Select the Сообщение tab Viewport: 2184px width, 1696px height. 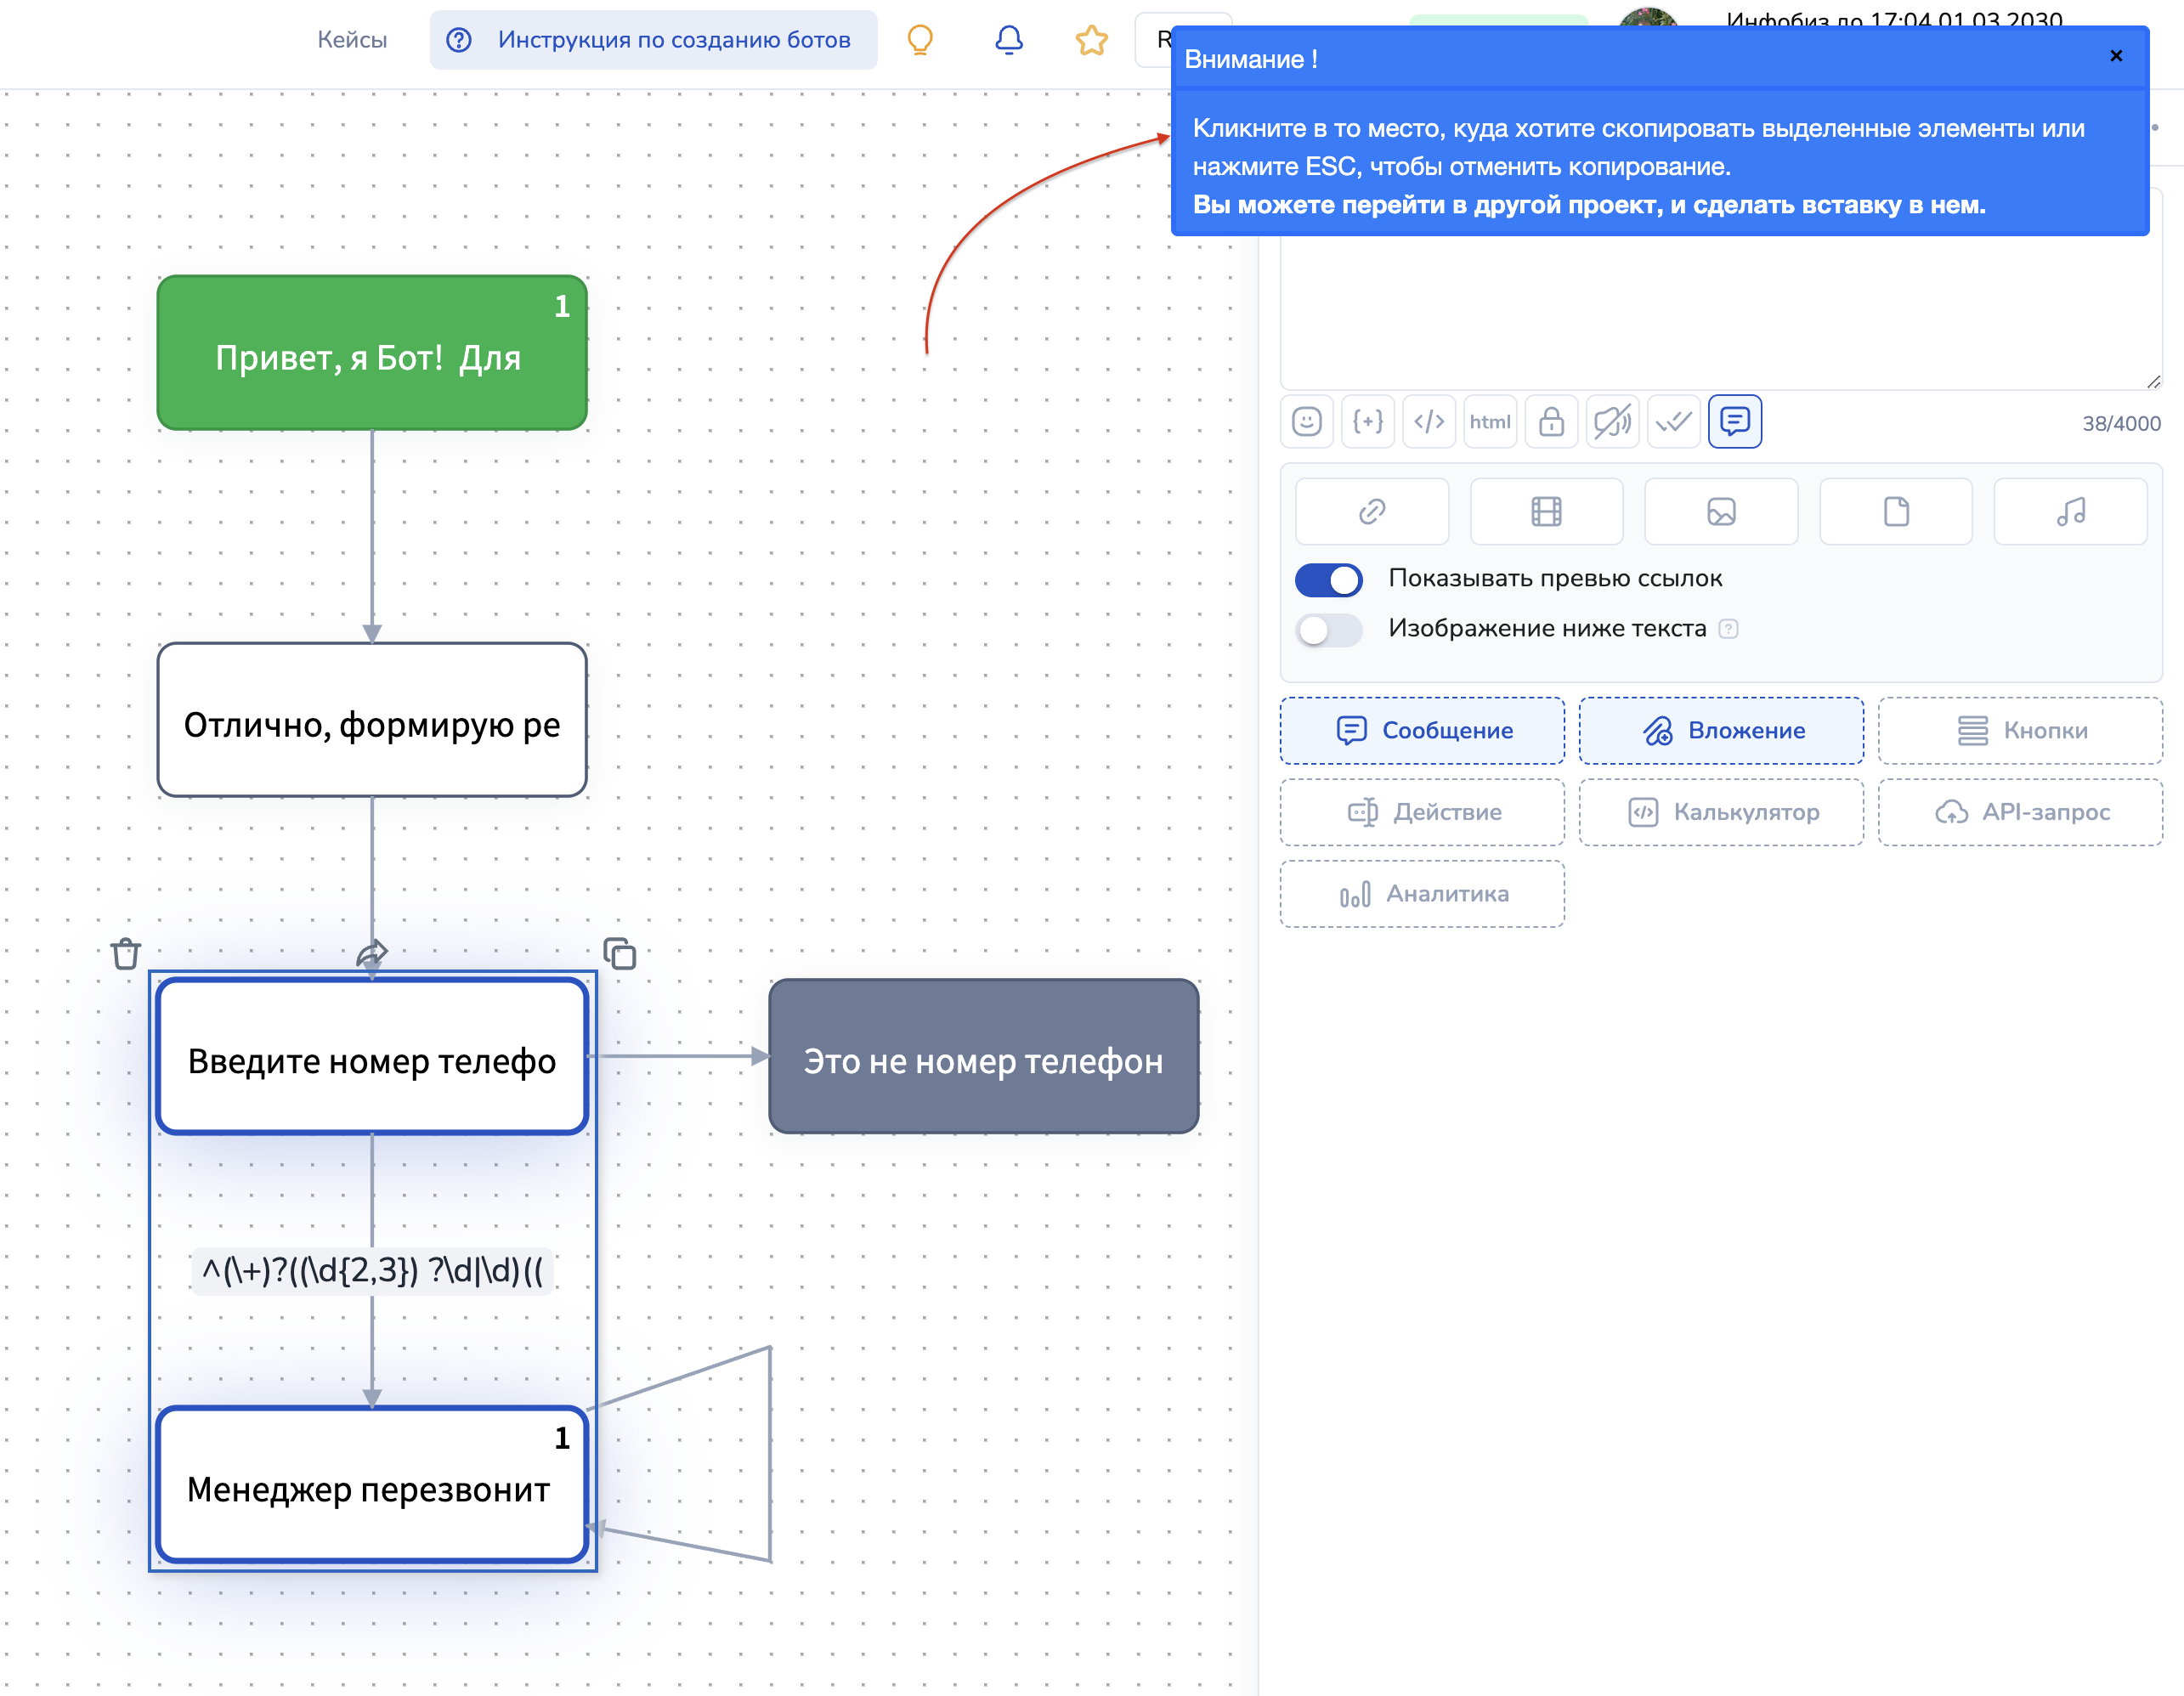click(x=1422, y=731)
